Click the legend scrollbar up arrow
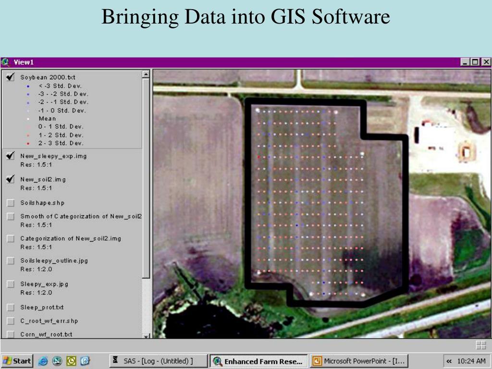492x369 pixels. tap(146, 74)
